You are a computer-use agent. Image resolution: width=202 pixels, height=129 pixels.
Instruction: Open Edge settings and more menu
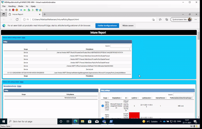(196, 20)
